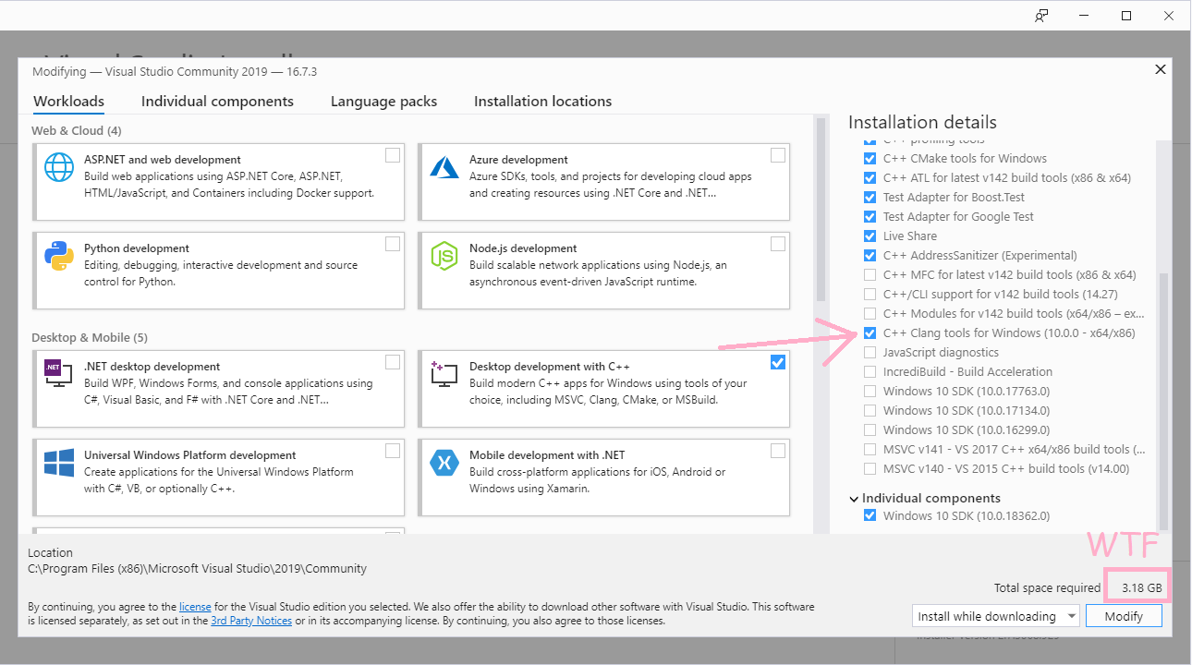Click the Desktop development with C++ icon
The height and width of the screenshot is (665, 1192).
(444, 374)
